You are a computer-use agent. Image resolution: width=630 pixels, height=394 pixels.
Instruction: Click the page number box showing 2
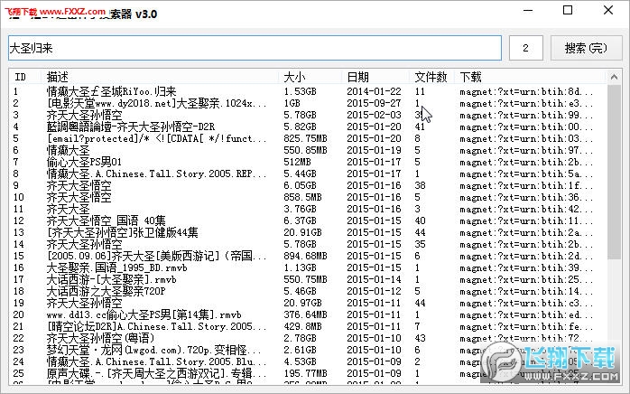coord(525,47)
